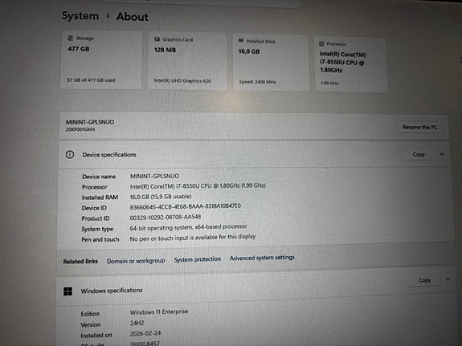This screenshot has height=346, width=462.
Task: Click Rename this PC button
Action: (x=419, y=127)
